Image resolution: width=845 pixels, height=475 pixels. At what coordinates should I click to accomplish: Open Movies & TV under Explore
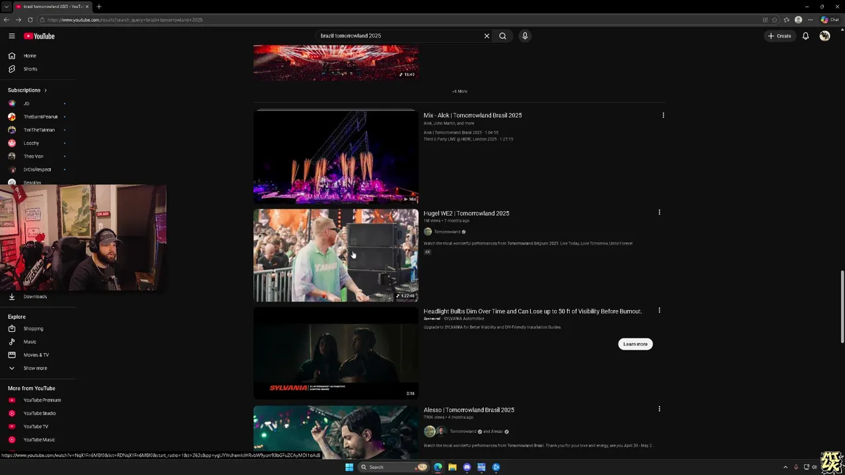point(38,355)
